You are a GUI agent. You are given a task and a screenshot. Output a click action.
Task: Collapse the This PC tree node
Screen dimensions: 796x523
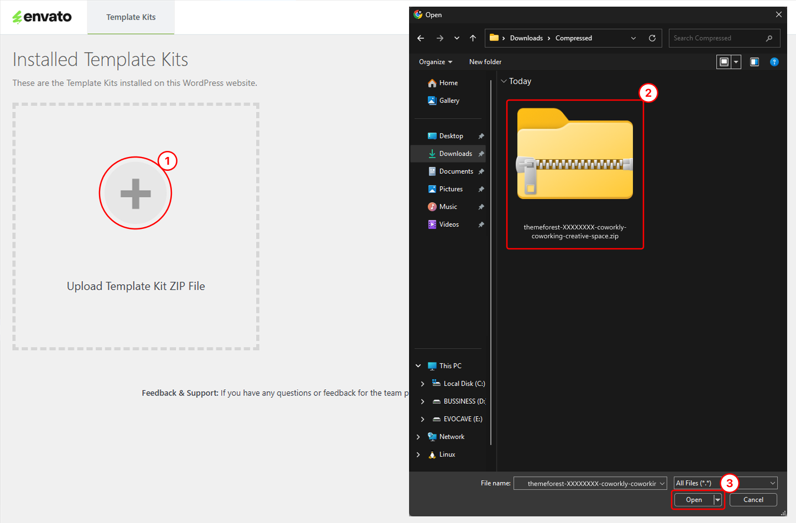click(418, 366)
